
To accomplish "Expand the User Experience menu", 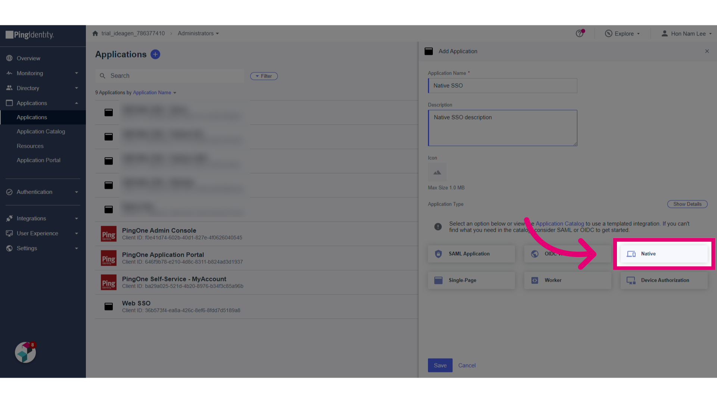I will (x=77, y=233).
